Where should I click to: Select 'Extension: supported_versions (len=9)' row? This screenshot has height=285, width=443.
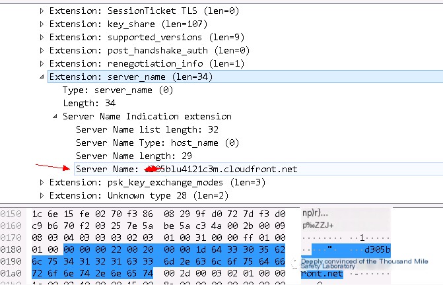click(x=147, y=37)
